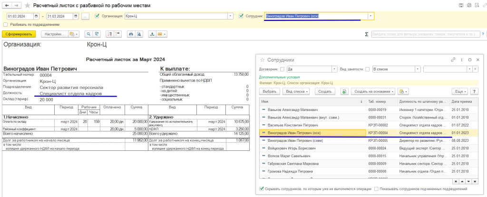The width and height of the screenshot is (487, 197).
Task: Open period selection ellipsis button
Action: (86, 16)
